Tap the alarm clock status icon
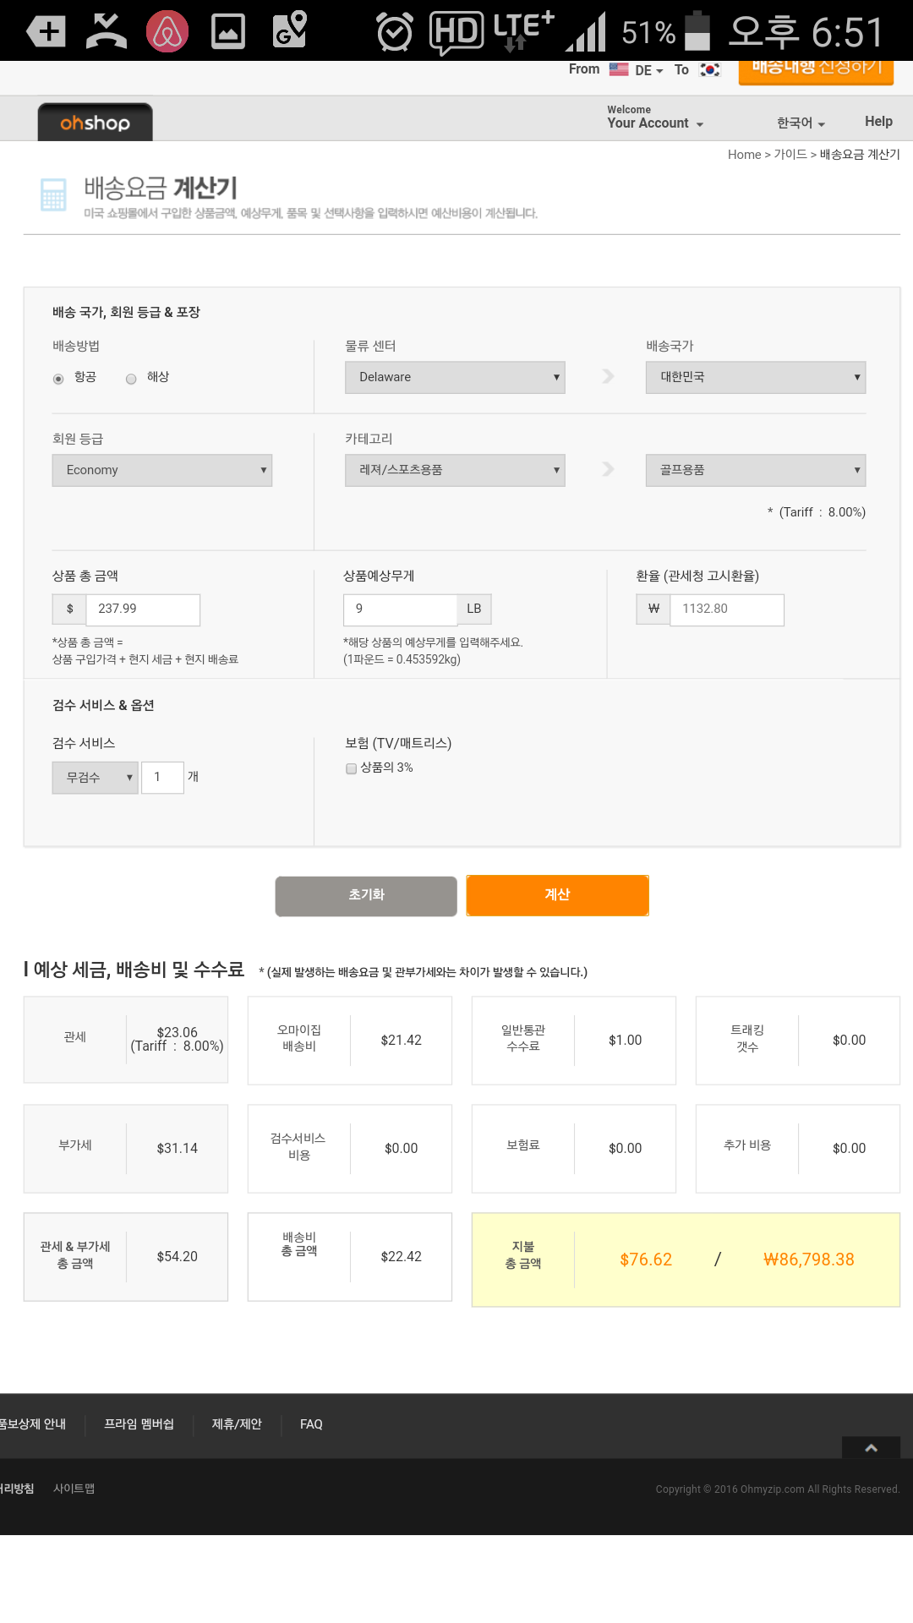Screen dimensions: 913x1623 click(394, 32)
